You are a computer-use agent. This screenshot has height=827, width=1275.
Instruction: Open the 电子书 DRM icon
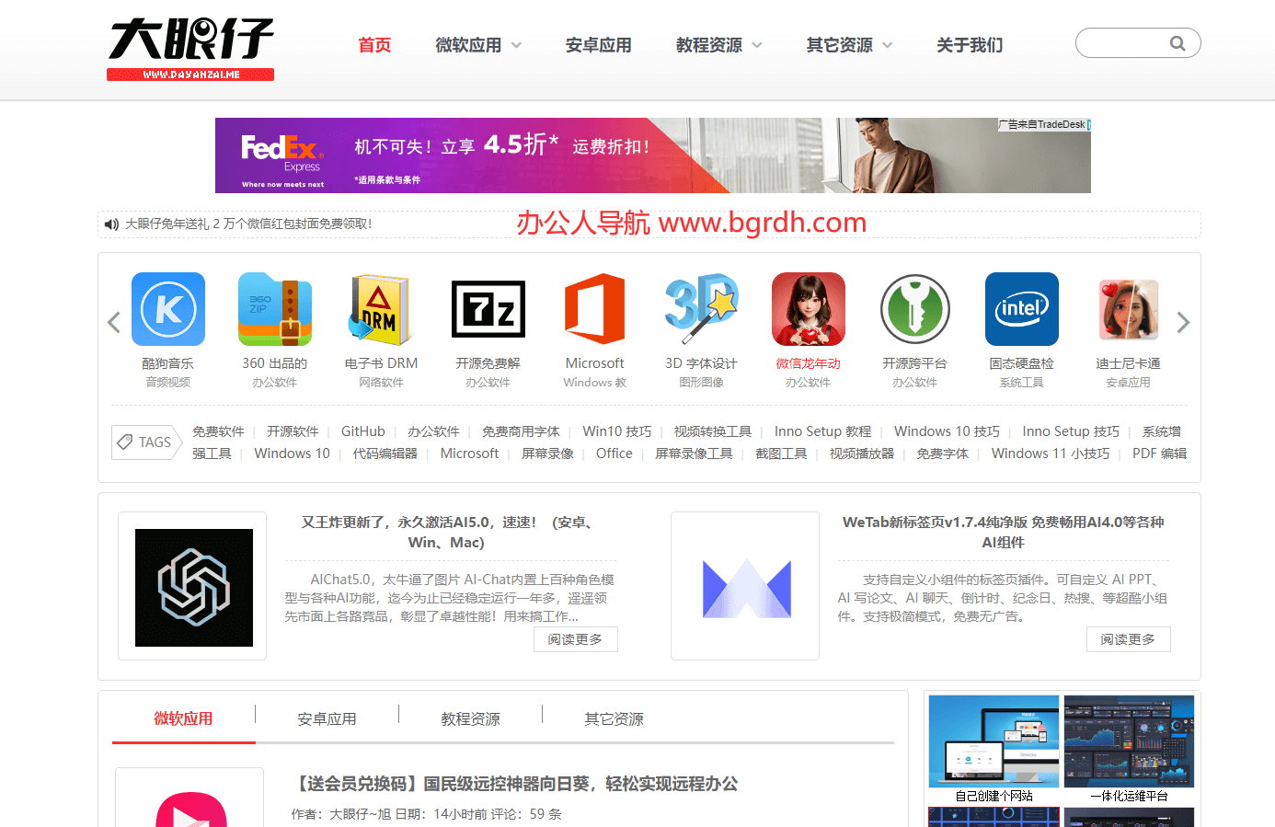(382, 309)
